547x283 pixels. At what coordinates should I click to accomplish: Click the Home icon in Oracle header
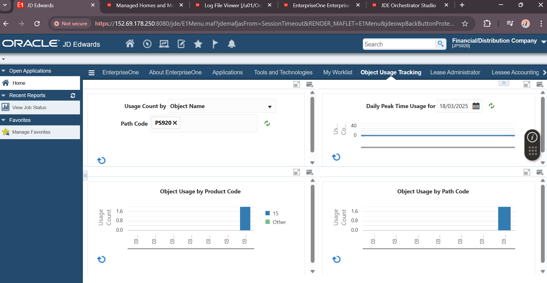(x=130, y=44)
